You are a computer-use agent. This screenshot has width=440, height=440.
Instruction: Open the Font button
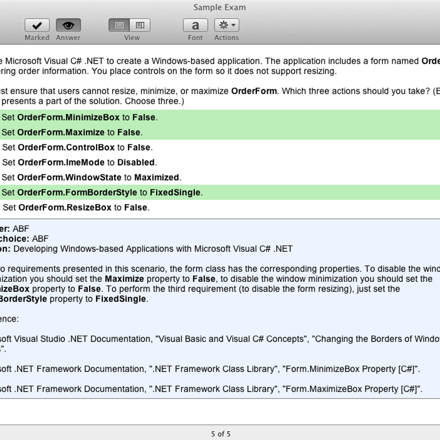pyautogui.click(x=195, y=25)
